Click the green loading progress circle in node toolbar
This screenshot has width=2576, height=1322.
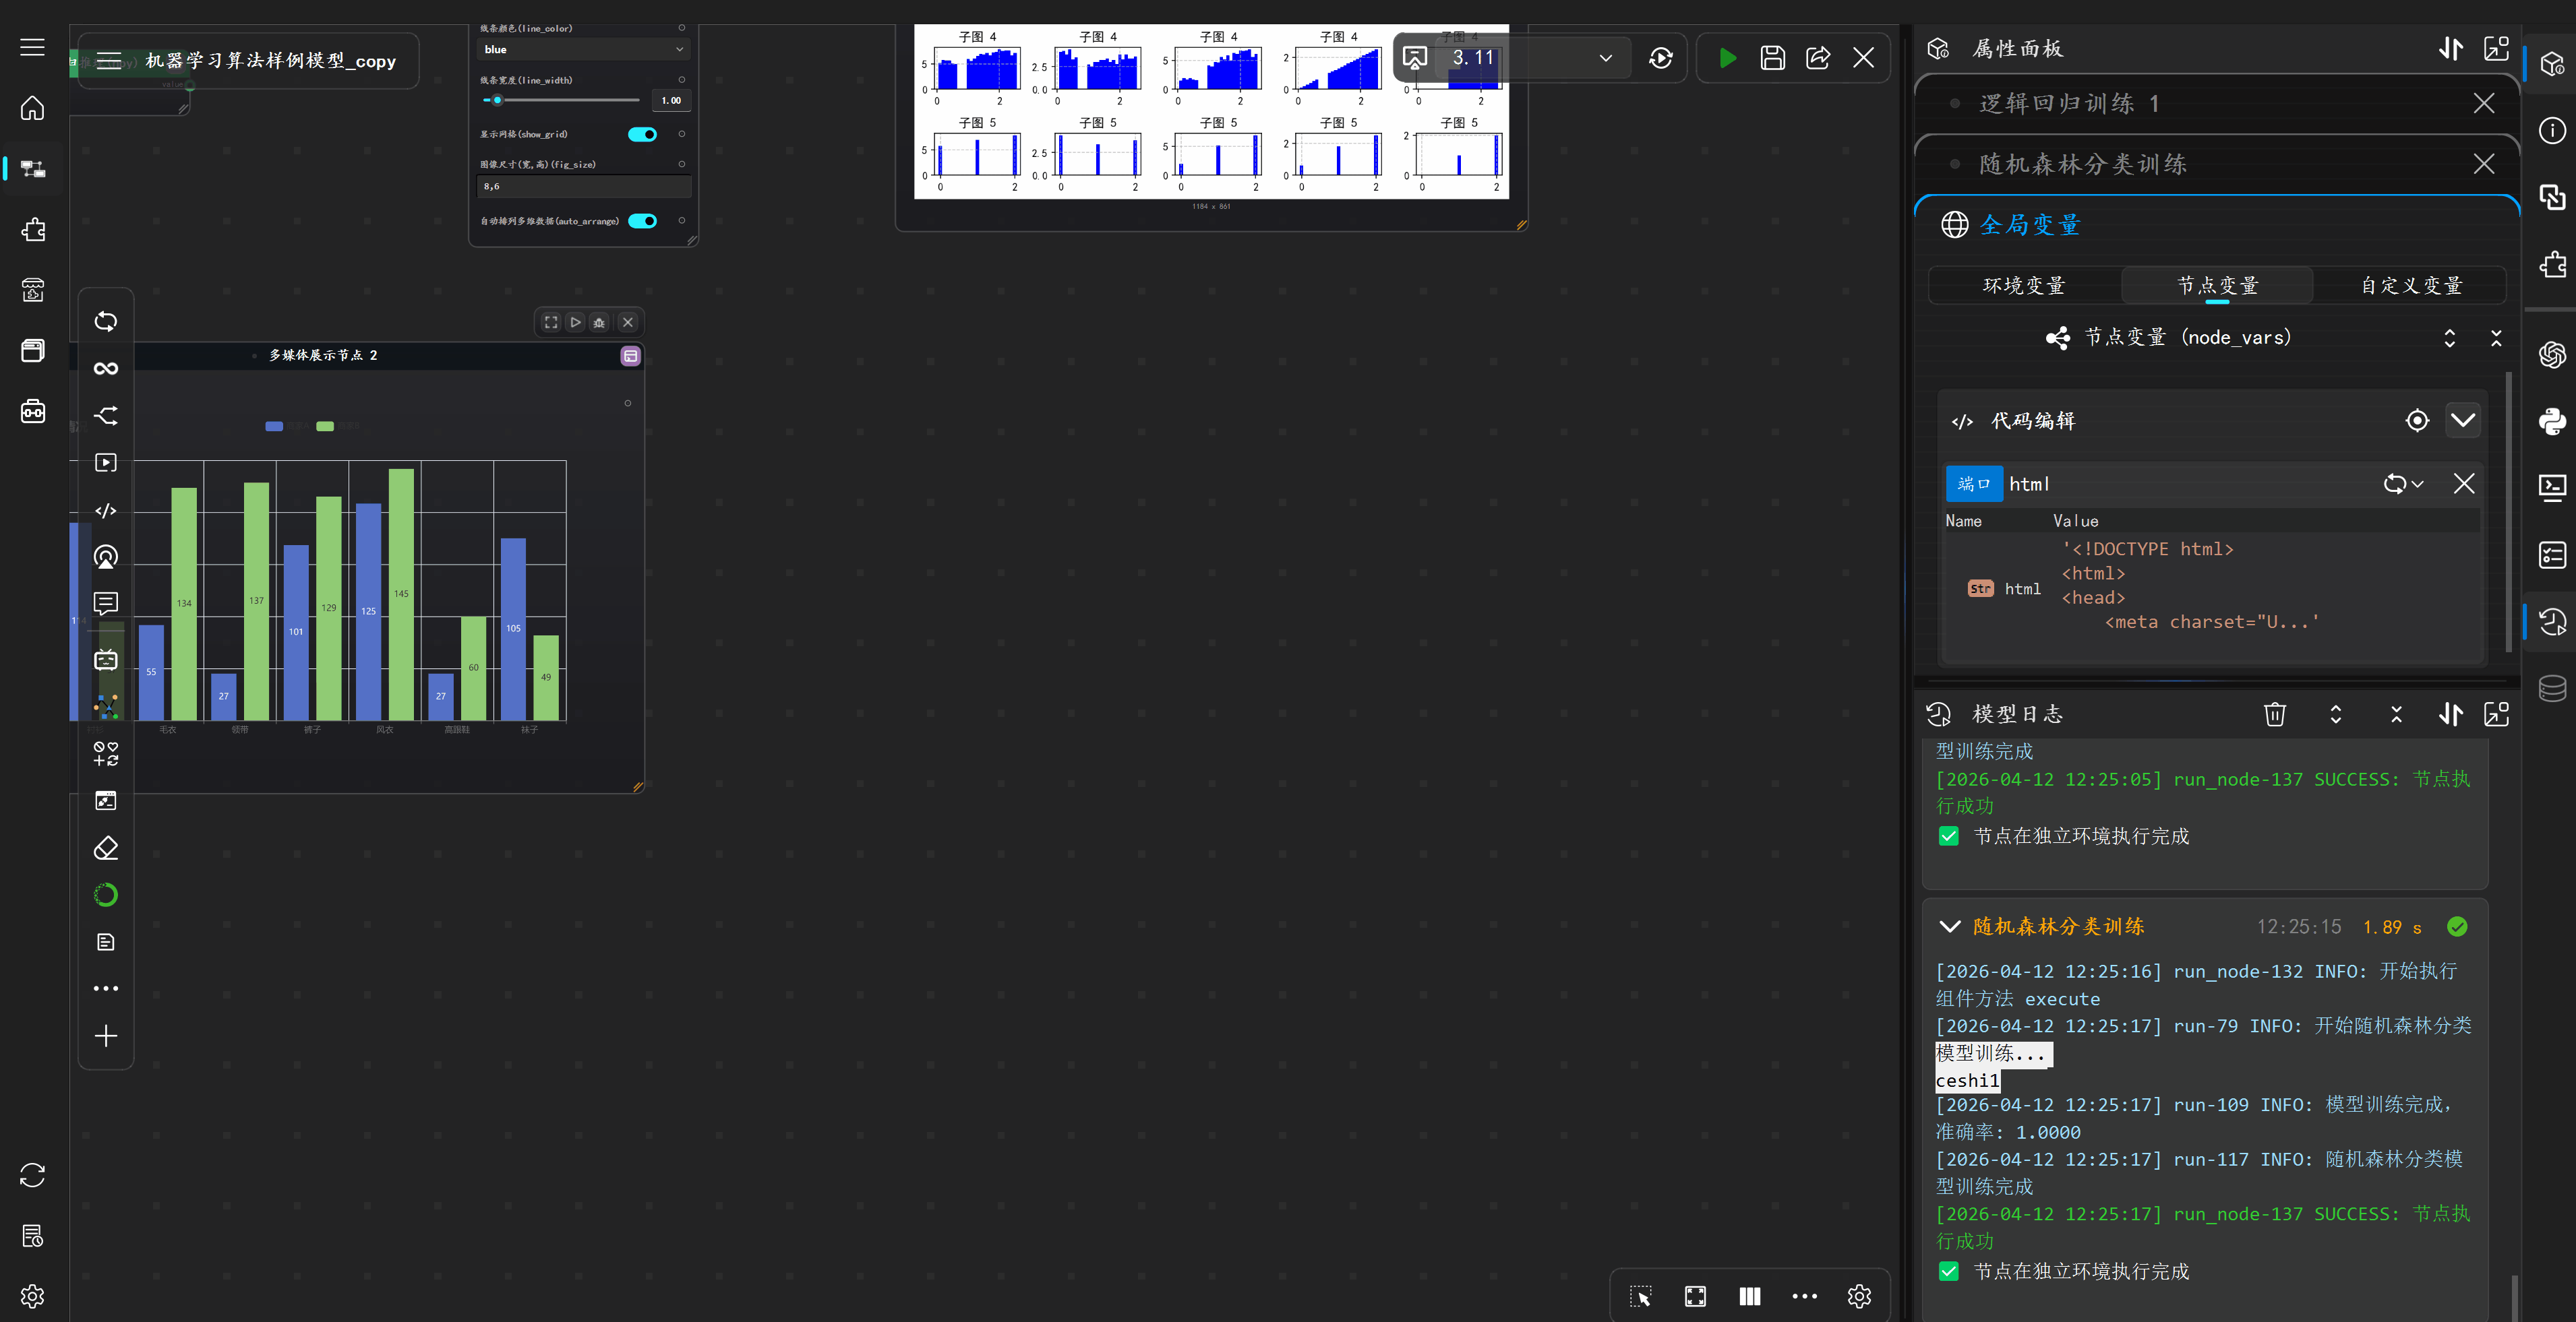click(x=106, y=895)
